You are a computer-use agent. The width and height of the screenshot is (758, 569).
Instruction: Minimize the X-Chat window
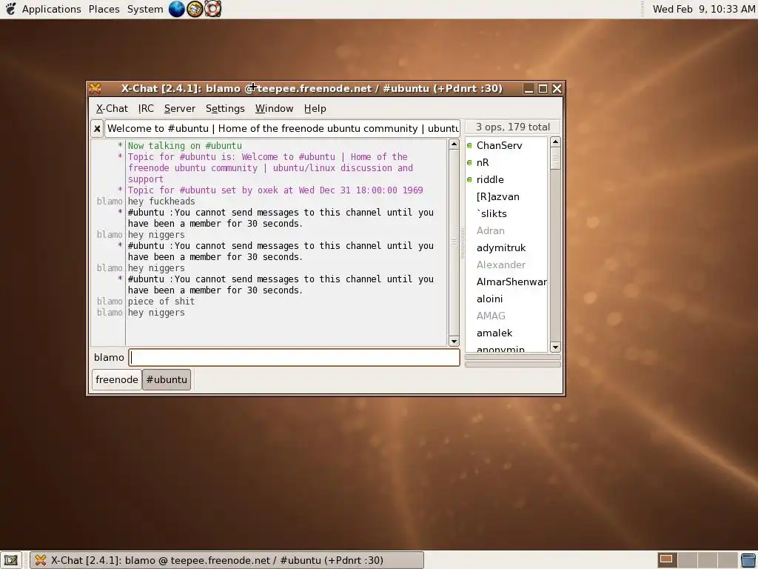pos(529,89)
